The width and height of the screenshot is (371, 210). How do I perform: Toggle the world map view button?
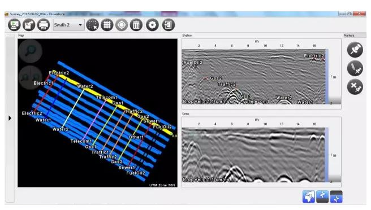click(309, 196)
